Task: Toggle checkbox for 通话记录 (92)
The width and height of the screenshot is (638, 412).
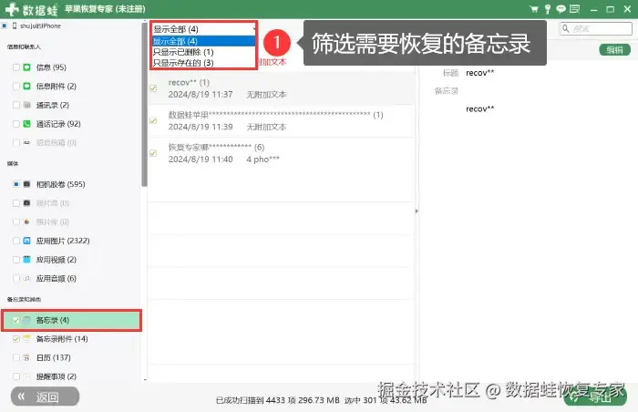Action: click(16, 124)
